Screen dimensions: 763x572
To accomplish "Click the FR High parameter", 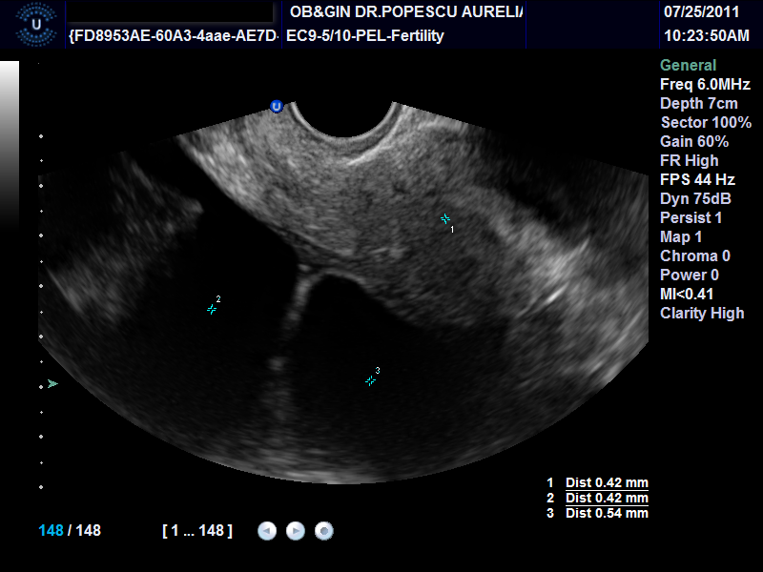I will click(x=689, y=160).
